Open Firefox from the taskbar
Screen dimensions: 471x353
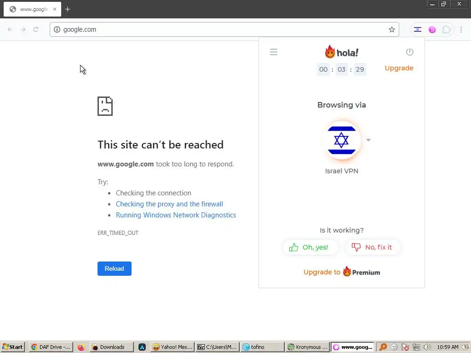tap(81, 347)
